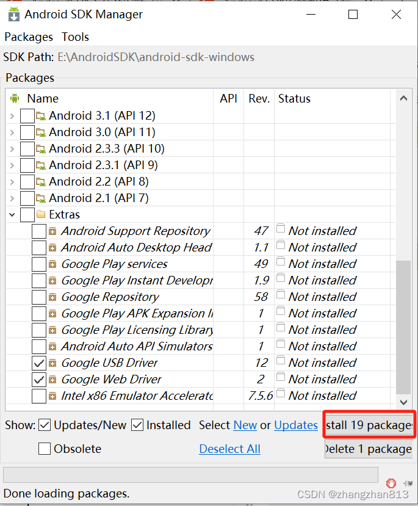418x506 pixels.
Task: Check the Android Support Repository checkbox
Action: [39, 231]
